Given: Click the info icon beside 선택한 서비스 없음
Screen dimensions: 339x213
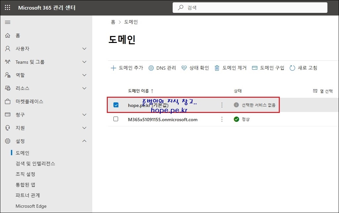Looking at the screenshot, I should pyautogui.click(x=236, y=105).
